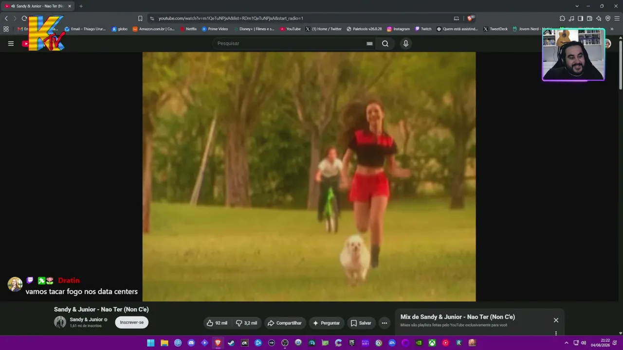The image size is (623, 350).
Task: Click the video player to pause playback
Action: tap(309, 177)
